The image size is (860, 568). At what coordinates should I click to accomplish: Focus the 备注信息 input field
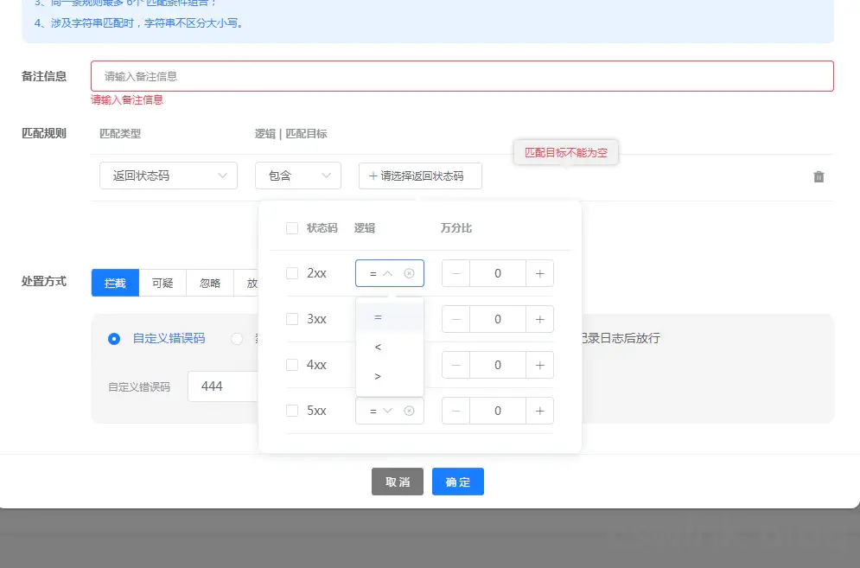pos(462,76)
